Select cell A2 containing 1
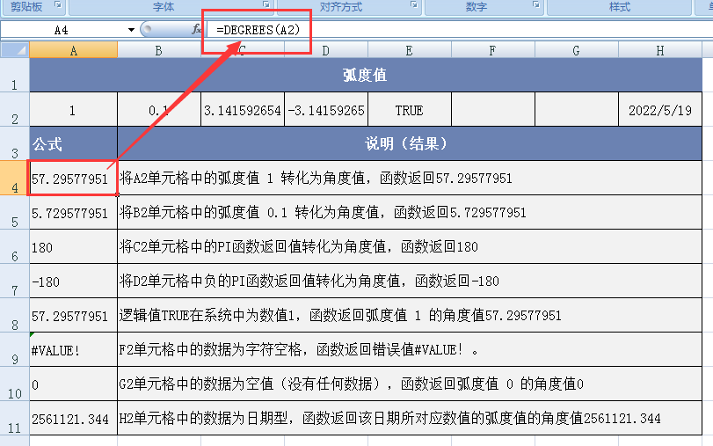Screen dimensions: 713x446 click(x=73, y=110)
